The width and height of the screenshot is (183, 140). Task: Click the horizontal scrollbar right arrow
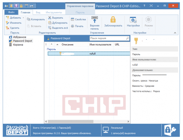(x=128, y=122)
